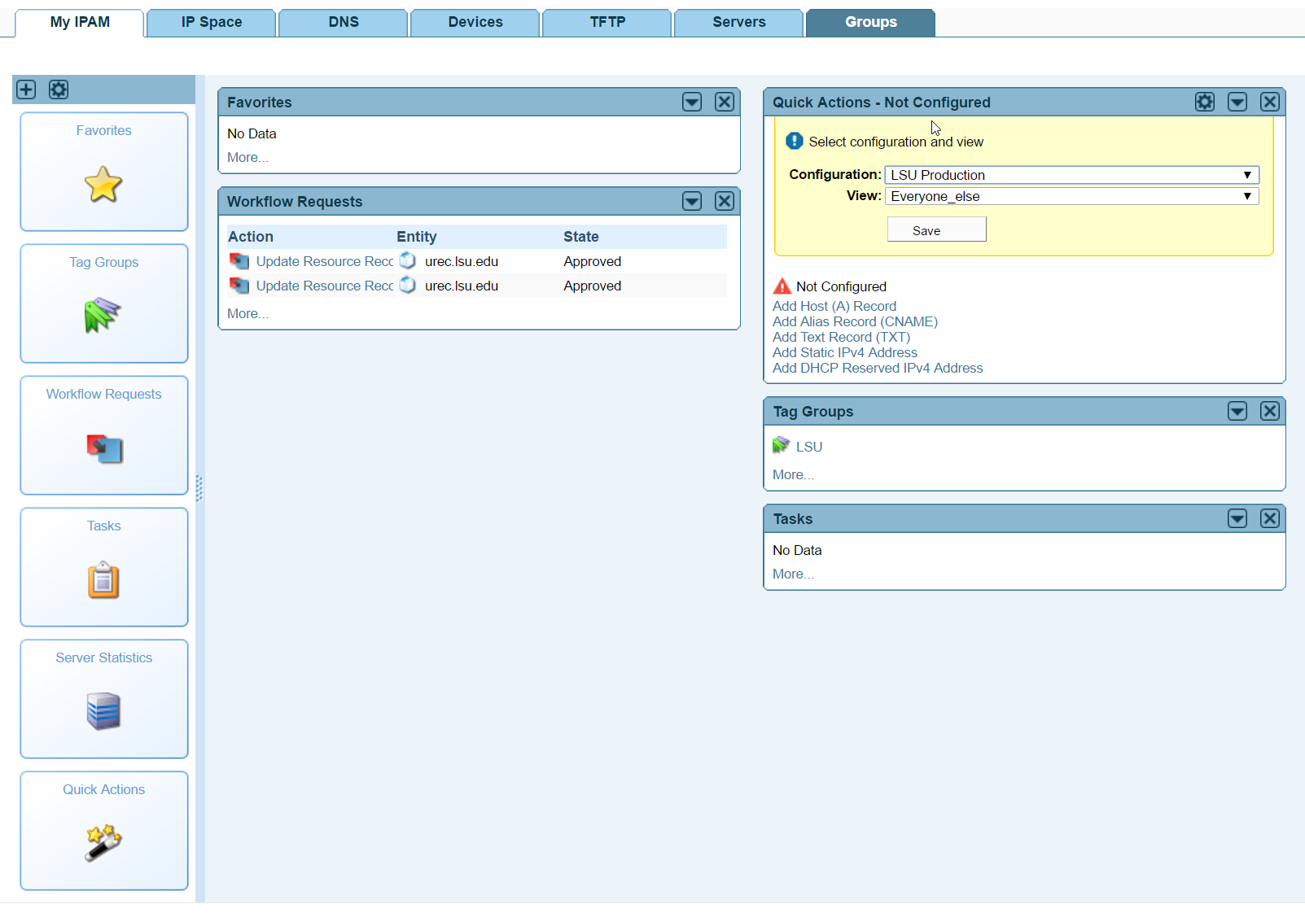This screenshot has width=1305, height=917.
Task: Click More link in Workflow Requests panel
Action: click(247, 313)
